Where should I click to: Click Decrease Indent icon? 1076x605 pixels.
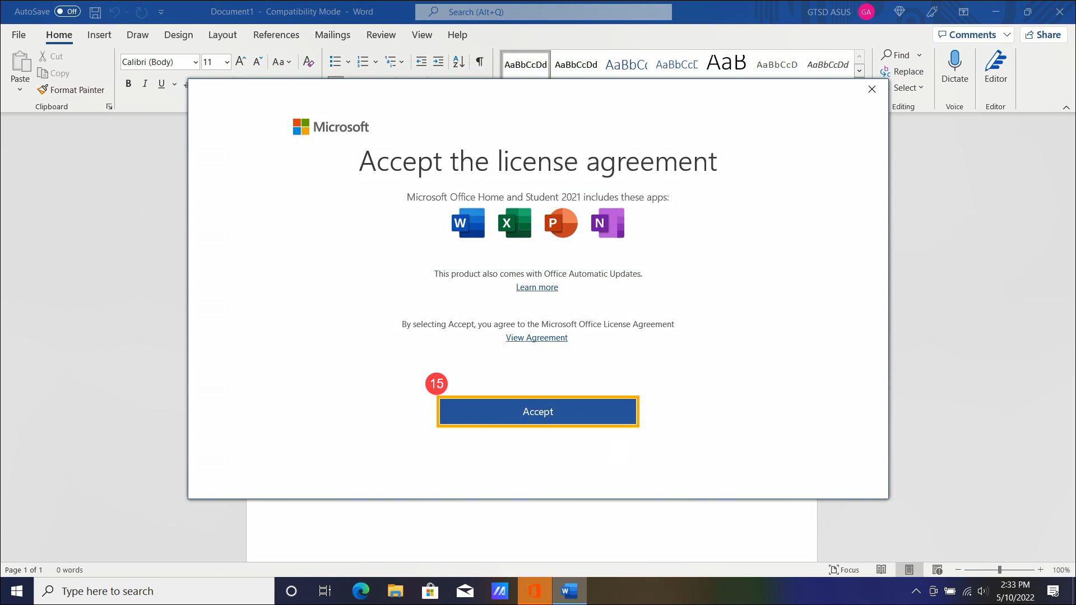(x=421, y=62)
